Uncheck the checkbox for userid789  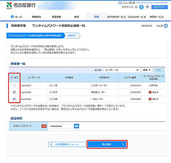pyautogui.click(x=14, y=99)
